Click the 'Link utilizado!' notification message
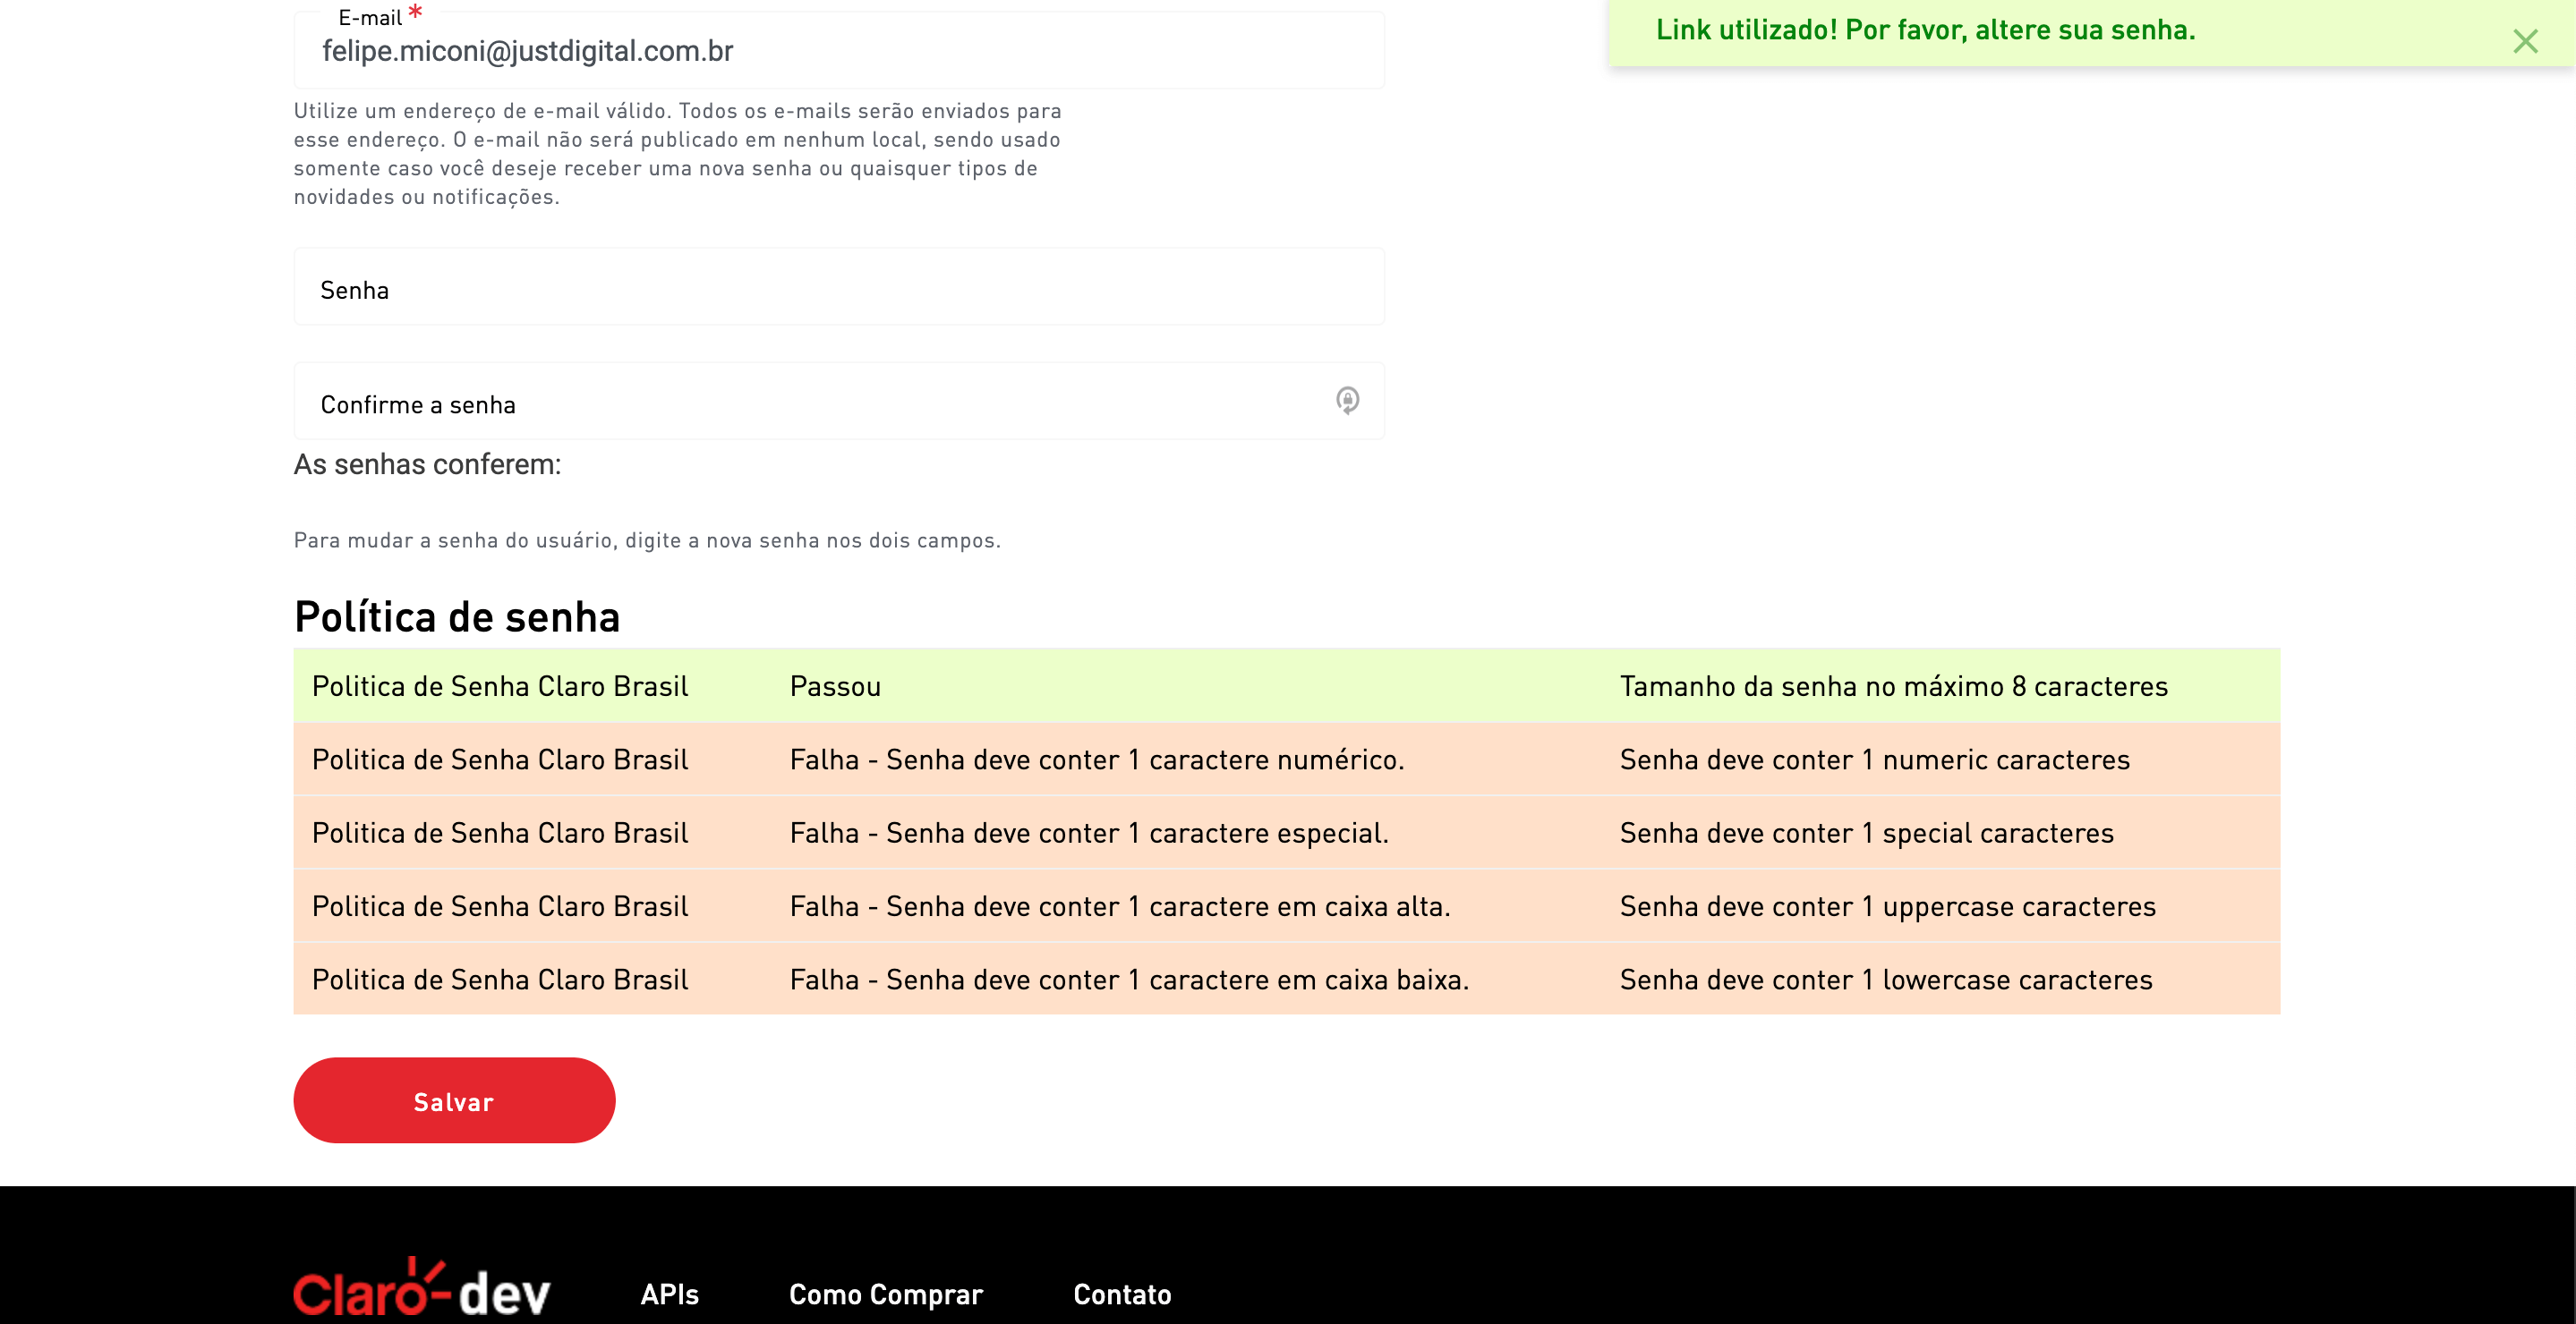 pyautogui.click(x=1925, y=30)
